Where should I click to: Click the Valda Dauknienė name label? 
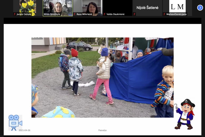click(x=115, y=14)
